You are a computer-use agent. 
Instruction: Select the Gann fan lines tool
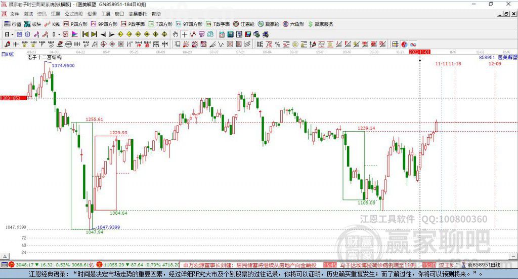pyautogui.click(x=186, y=44)
